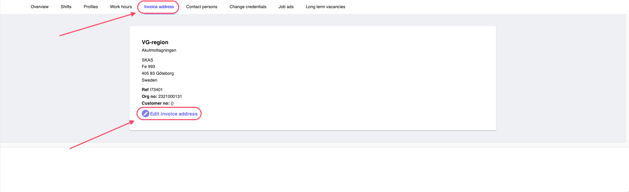This screenshot has height=192, width=629.
Task: Click the Org no 2321000131 line
Action: [162, 97]
